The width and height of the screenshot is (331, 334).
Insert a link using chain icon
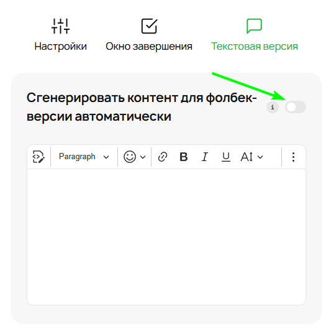(x=163, y=157)
